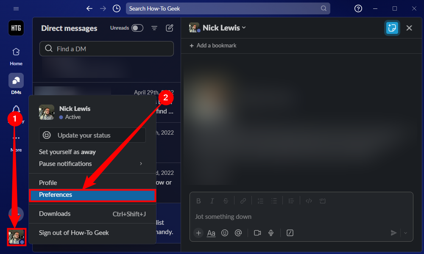This screenshot has height=254, width=424.
Task: Click the send message arrow
Action: [x=394, y=233]
